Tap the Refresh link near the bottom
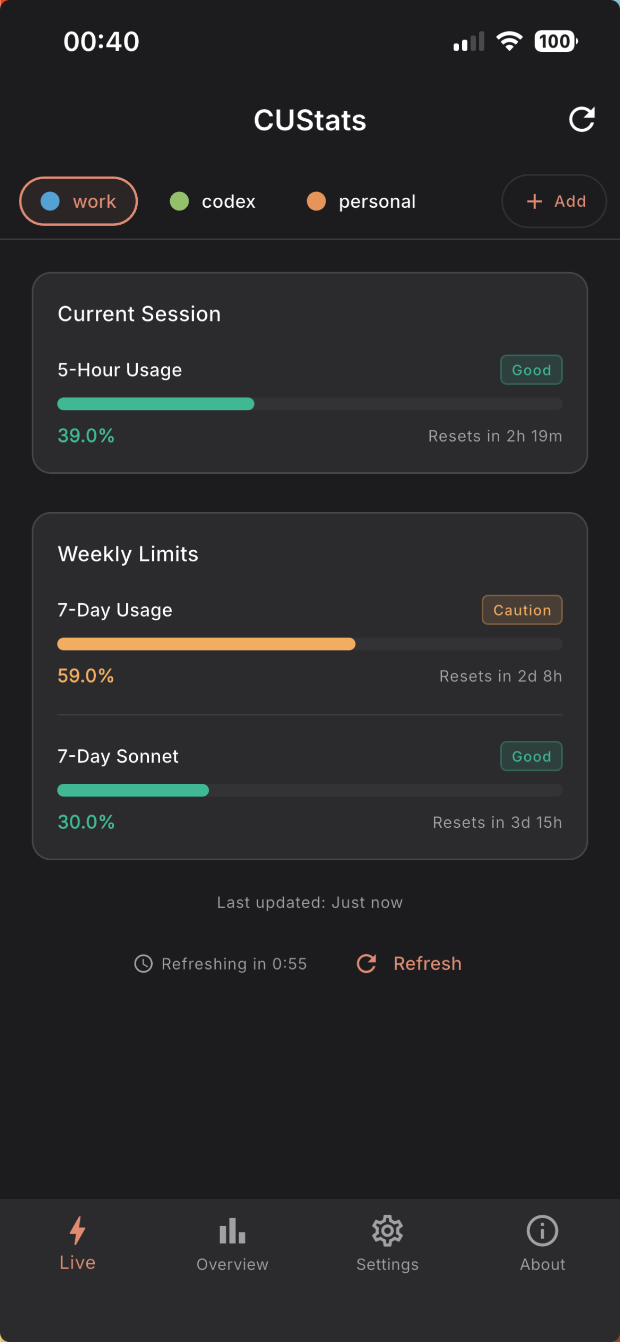The image size is (620, 1342). 427,963
